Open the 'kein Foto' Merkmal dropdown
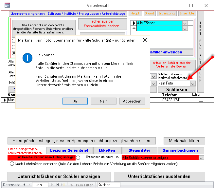 [193, 84]
